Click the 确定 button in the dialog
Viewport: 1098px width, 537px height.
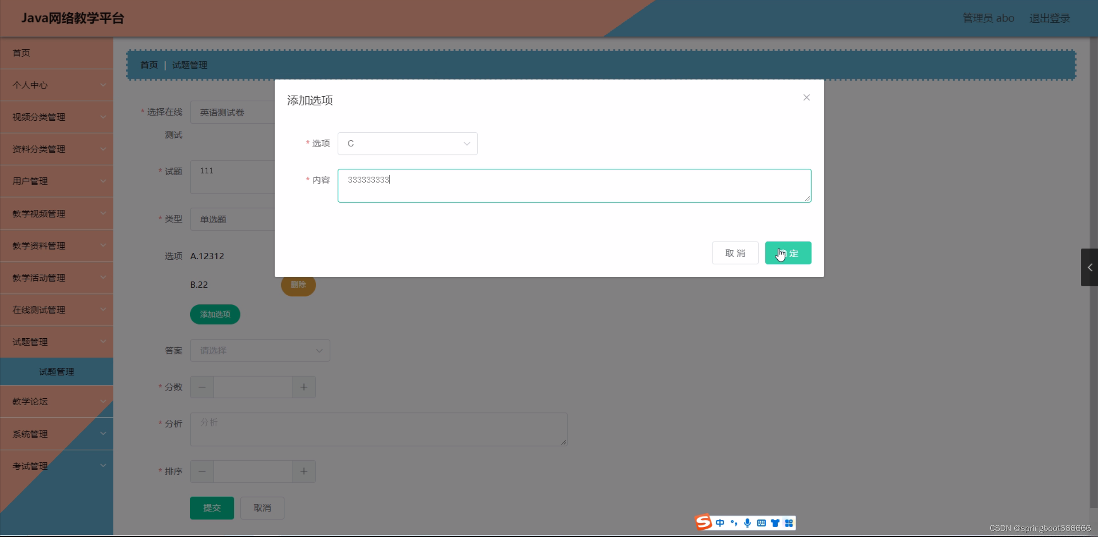click(788, 253)
